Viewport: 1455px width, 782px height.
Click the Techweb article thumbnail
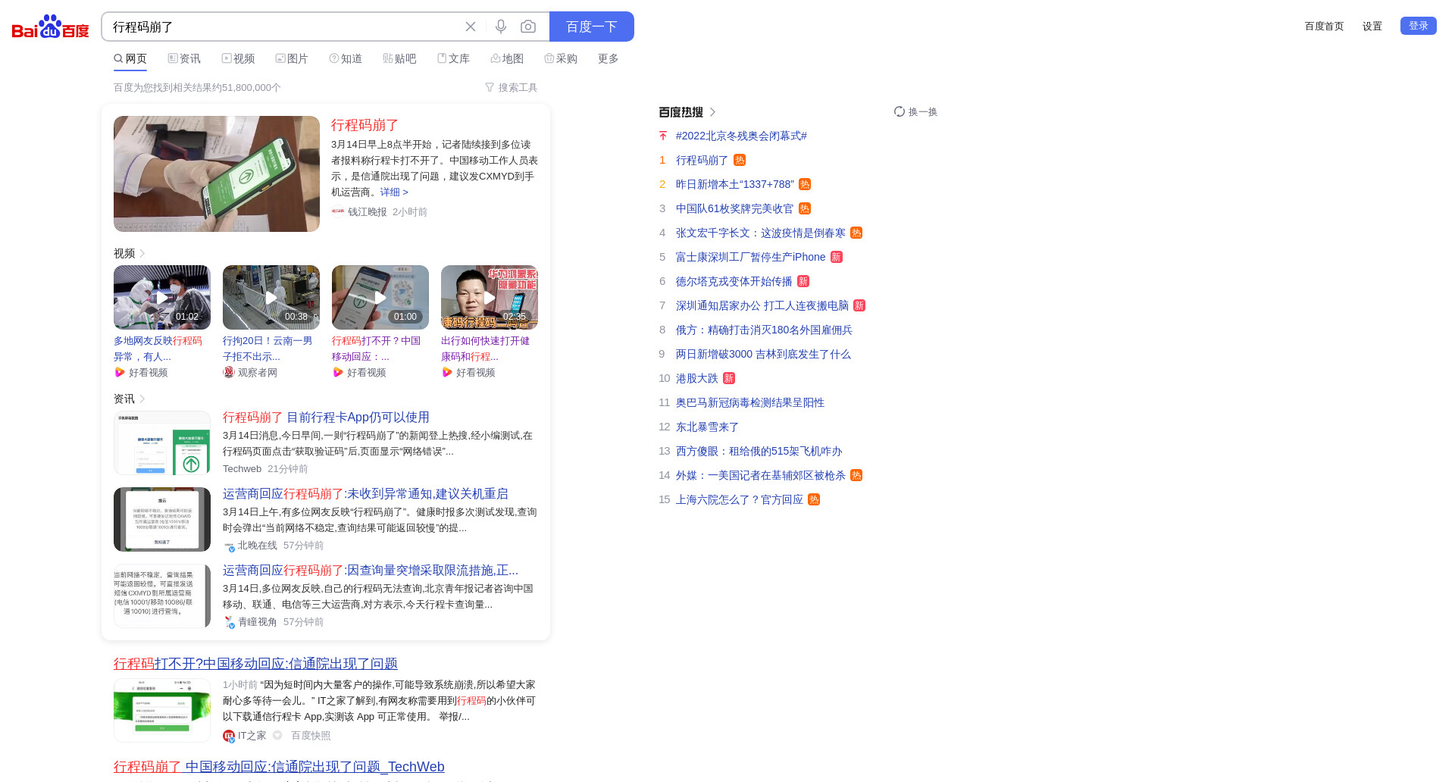coord(162,443)
